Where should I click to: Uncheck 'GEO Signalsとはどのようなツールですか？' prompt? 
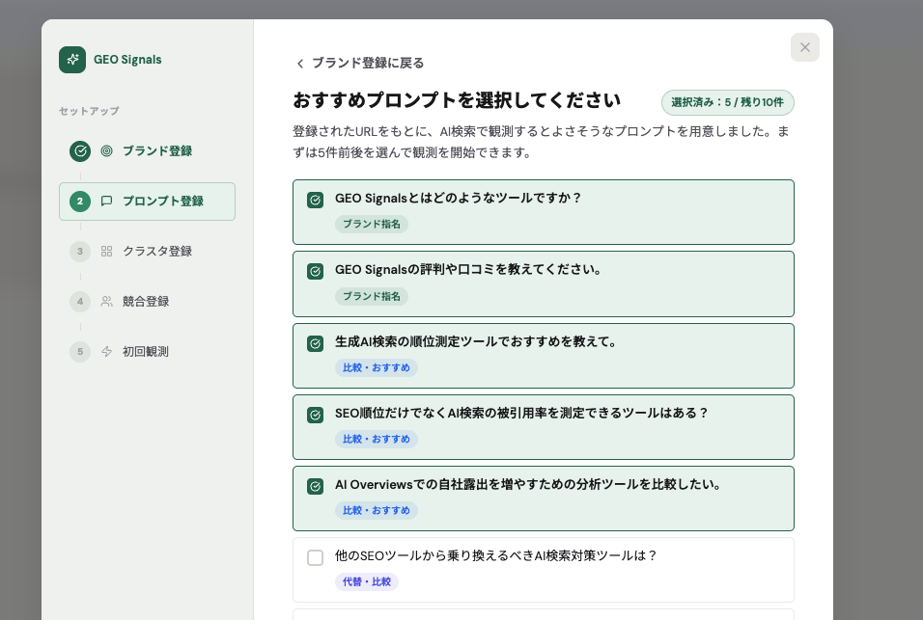(x=315, y=200)
